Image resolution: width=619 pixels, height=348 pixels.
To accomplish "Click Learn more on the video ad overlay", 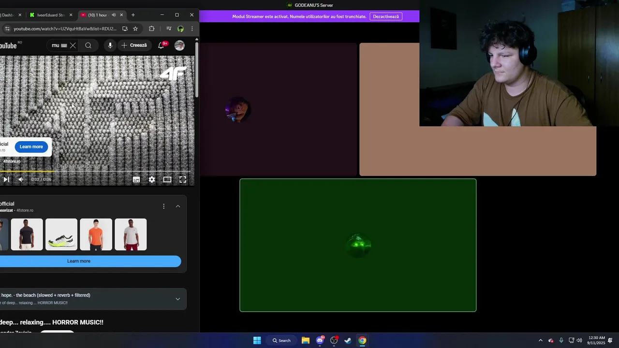I will click(31, 146).
